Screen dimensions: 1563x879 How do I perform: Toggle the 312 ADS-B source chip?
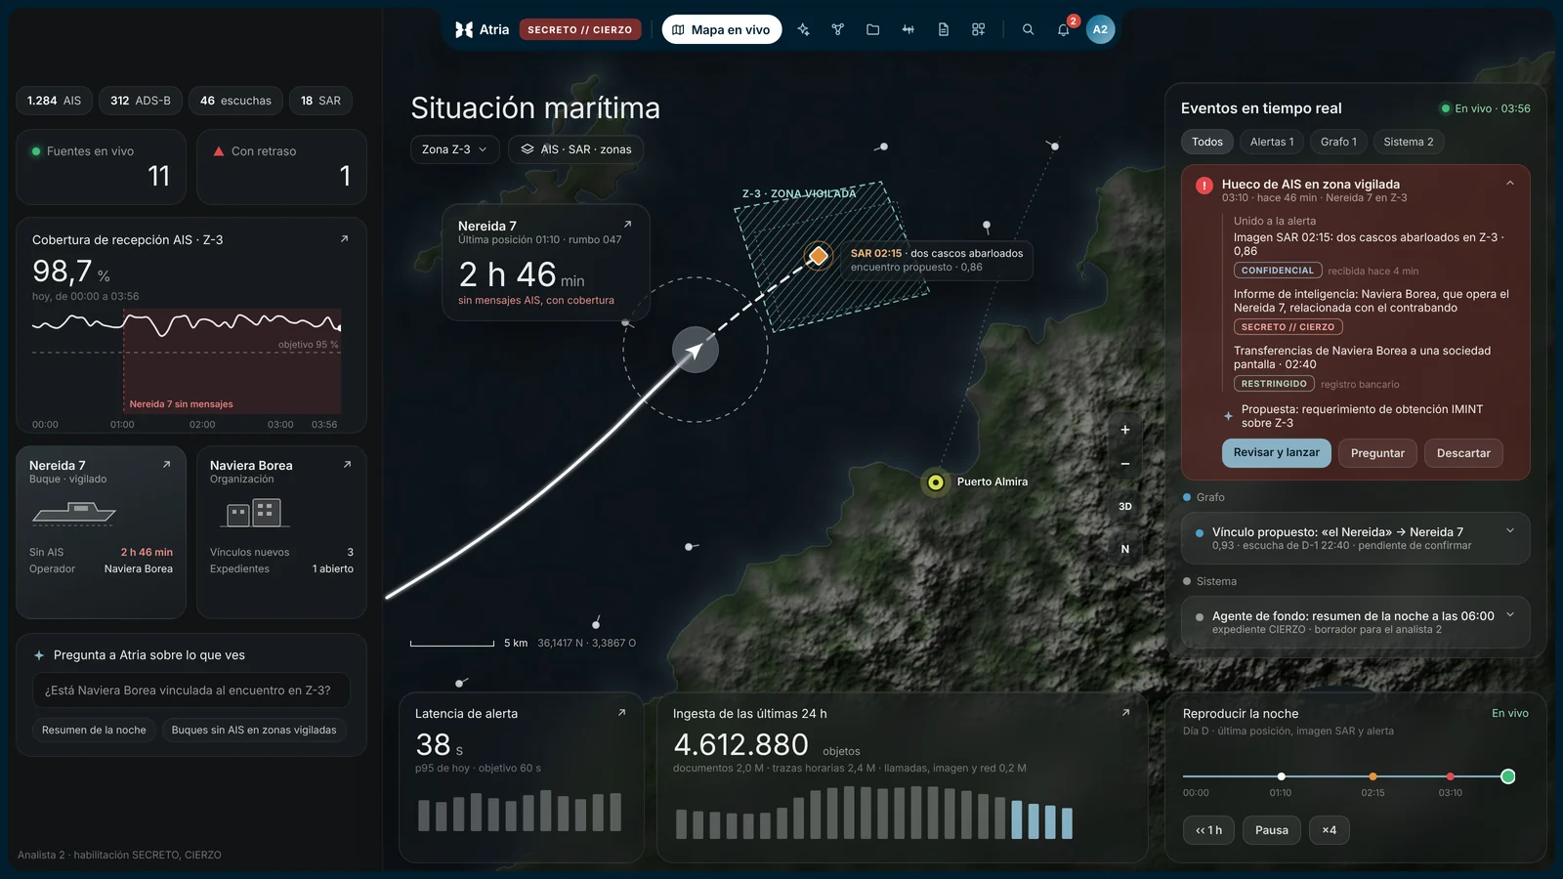141,101
